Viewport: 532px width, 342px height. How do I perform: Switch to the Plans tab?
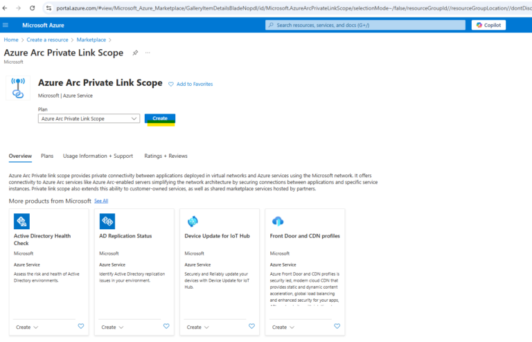coord(47,156)
